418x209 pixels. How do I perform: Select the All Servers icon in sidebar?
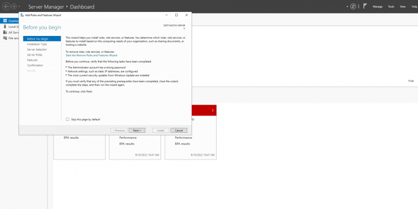coord(5,32)
